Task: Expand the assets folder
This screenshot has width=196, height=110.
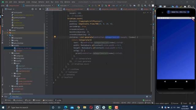Action: coord(7,30)
